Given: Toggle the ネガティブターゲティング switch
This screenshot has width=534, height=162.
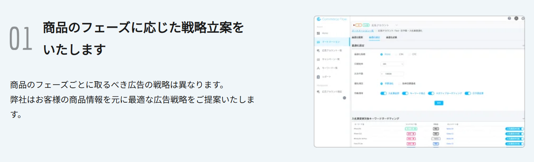Looking at the screenshot, I should pos(431,93).
